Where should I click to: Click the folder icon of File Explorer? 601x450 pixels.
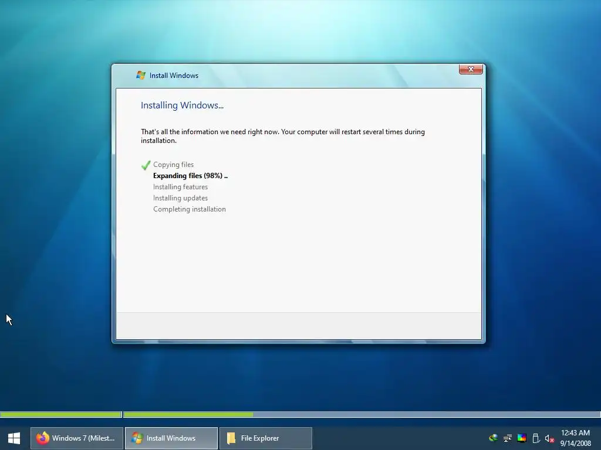point(231,438)
